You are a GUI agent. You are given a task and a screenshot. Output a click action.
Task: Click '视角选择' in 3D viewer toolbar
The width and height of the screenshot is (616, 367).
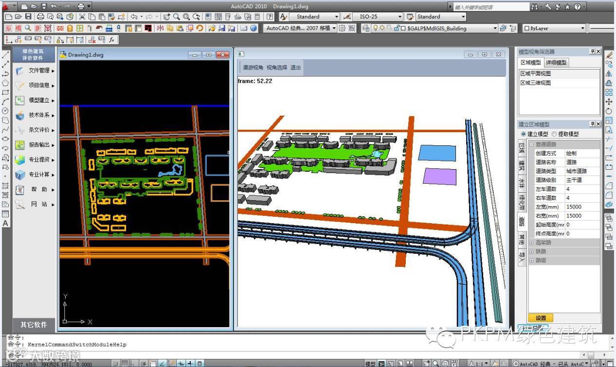(x=277, y=68)
